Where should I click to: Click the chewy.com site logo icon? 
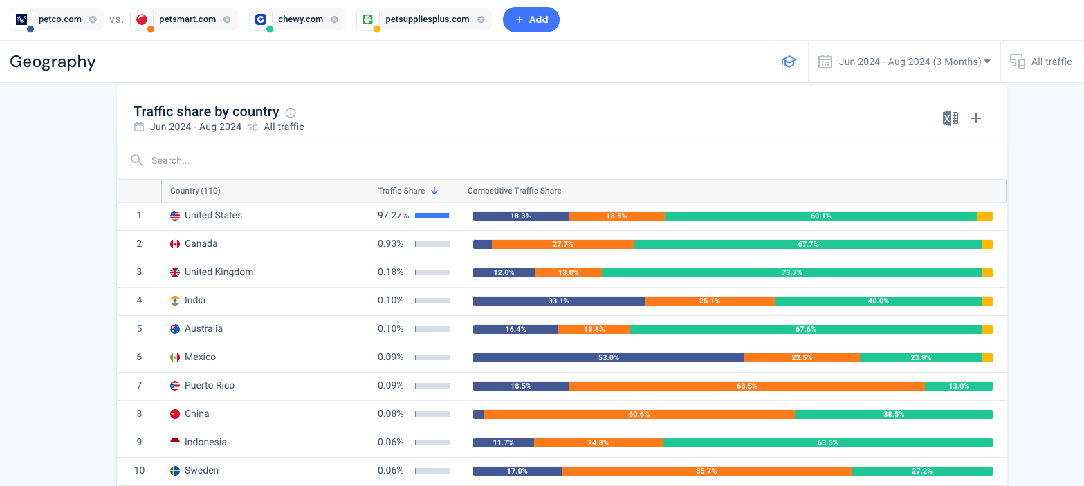click(x=261, y=19)
